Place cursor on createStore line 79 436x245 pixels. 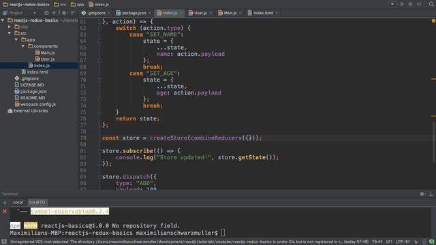tap(182, 138)
